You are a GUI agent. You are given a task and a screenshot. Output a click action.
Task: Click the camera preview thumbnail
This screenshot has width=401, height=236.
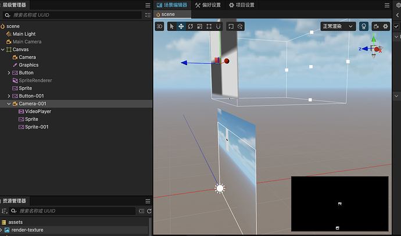pyautogui.click(x=340, y=204)
